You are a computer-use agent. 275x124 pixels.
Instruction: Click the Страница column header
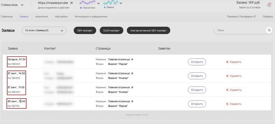coord(103,49)
